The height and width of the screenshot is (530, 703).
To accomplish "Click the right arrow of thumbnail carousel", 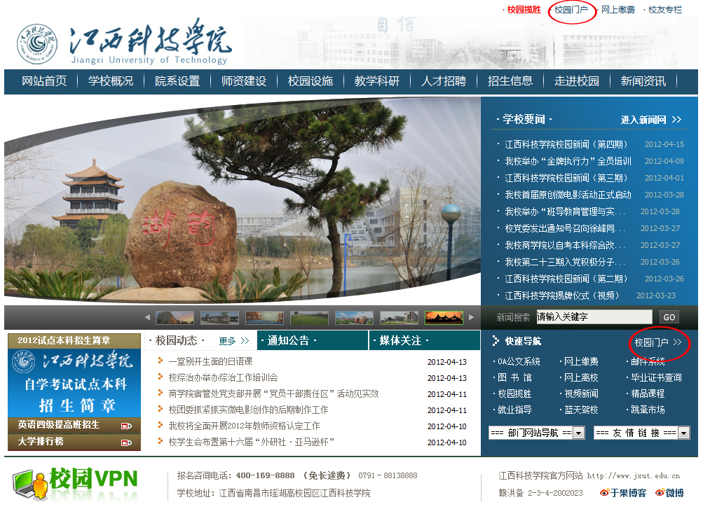I will (x=472, y=317).
